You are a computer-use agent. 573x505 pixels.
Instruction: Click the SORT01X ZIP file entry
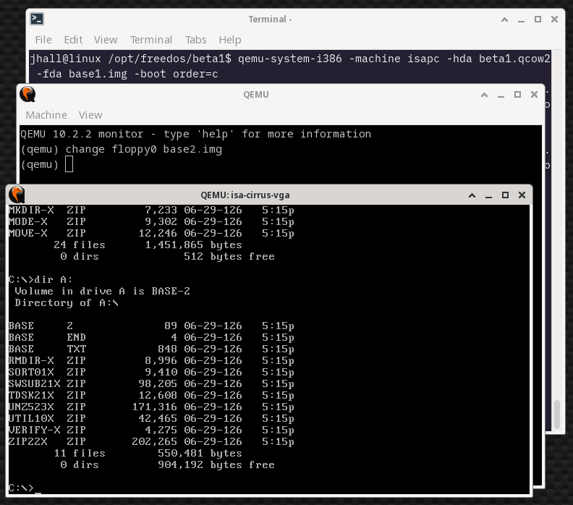[151, 372]
